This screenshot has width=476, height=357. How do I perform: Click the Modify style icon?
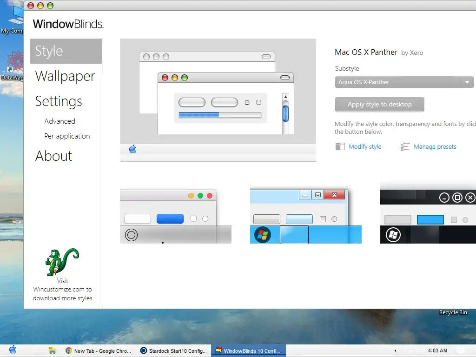point(340,146)
